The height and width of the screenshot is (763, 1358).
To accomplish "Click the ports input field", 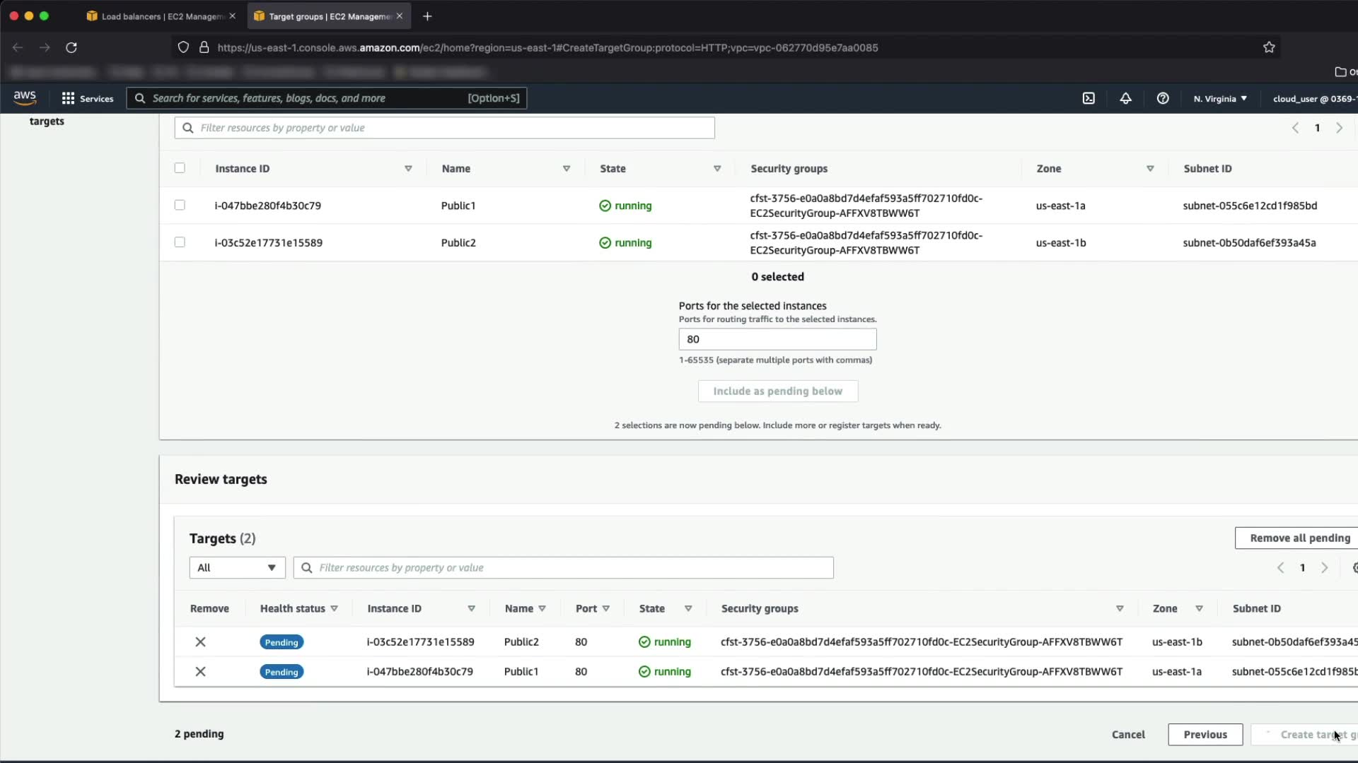I will click(x=777, y=339).
